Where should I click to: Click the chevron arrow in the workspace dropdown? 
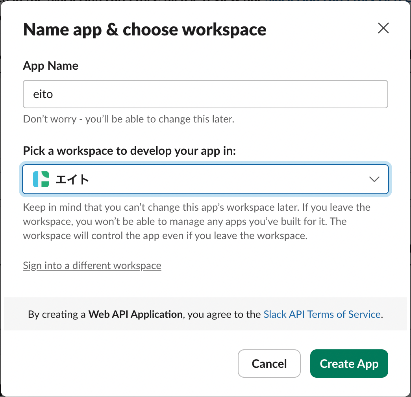pyautogui.click(x=374, y=179)
